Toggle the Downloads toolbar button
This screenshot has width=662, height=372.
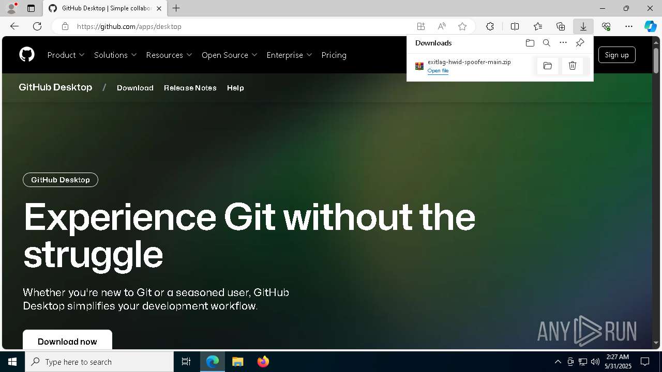[x=583, y=26]
